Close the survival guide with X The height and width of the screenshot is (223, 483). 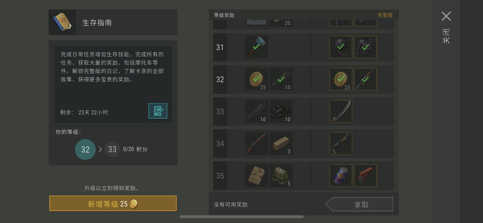coord(446,16)
